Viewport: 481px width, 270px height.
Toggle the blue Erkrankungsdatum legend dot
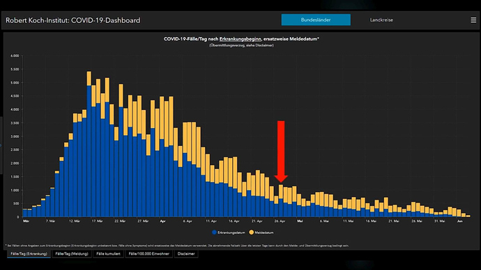215,232
